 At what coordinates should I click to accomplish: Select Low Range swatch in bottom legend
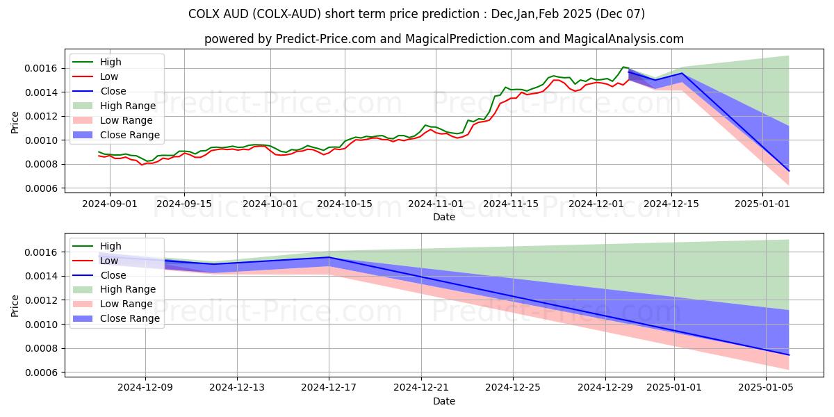point(83,304)
